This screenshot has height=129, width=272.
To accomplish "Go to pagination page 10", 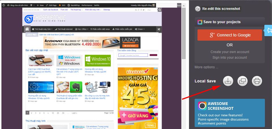I will pyautogui.click(x=53, y=113).
